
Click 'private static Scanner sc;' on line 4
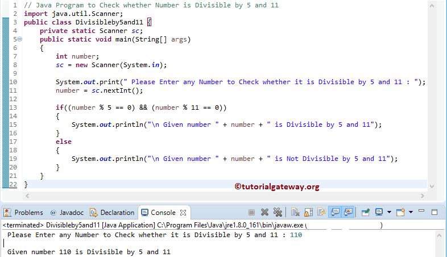click(91, 31)
